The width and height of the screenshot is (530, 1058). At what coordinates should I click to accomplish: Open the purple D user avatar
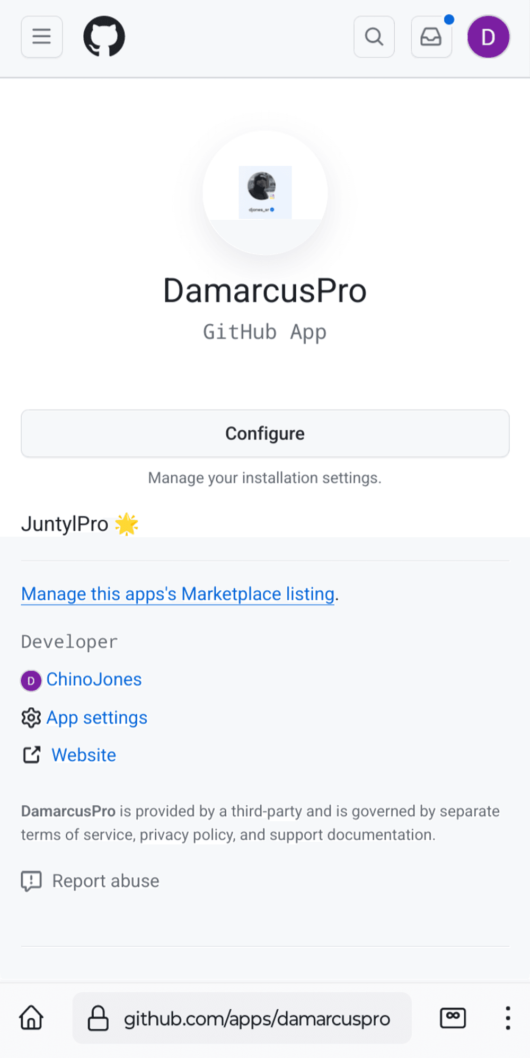pyautogui.click(x=488, y=37)
